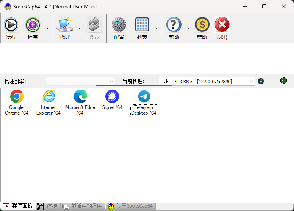294x211 pixels.
Task: Open the 帮助 (Help) question mark icon
Action: click(174, 25)
